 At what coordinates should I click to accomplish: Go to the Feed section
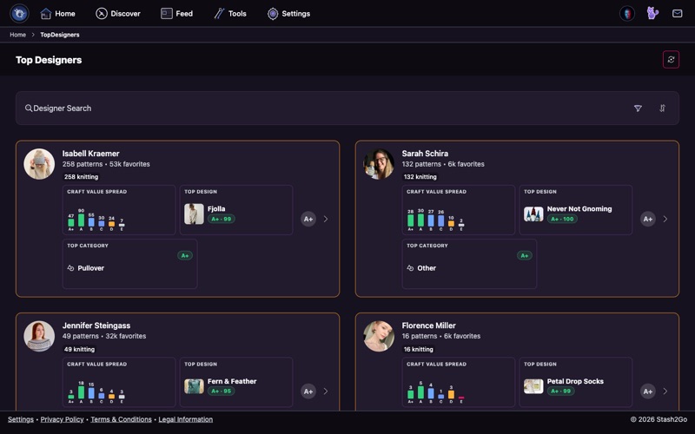tap(177, 14)
